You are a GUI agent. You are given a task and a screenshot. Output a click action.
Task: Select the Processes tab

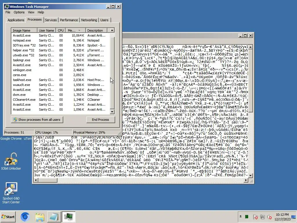pyautogui.click(x=35, y=19)
